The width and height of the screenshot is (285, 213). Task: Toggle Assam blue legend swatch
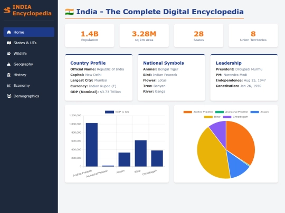(254, 112)
